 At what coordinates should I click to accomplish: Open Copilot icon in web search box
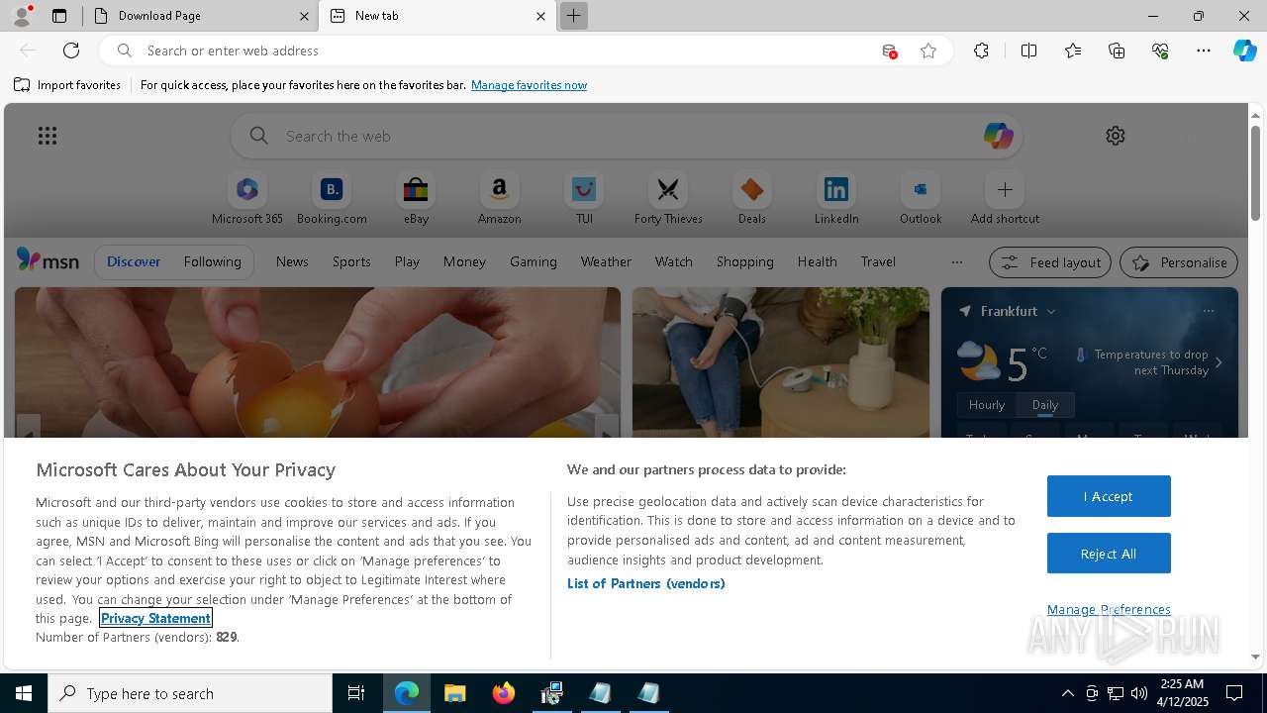998,136
